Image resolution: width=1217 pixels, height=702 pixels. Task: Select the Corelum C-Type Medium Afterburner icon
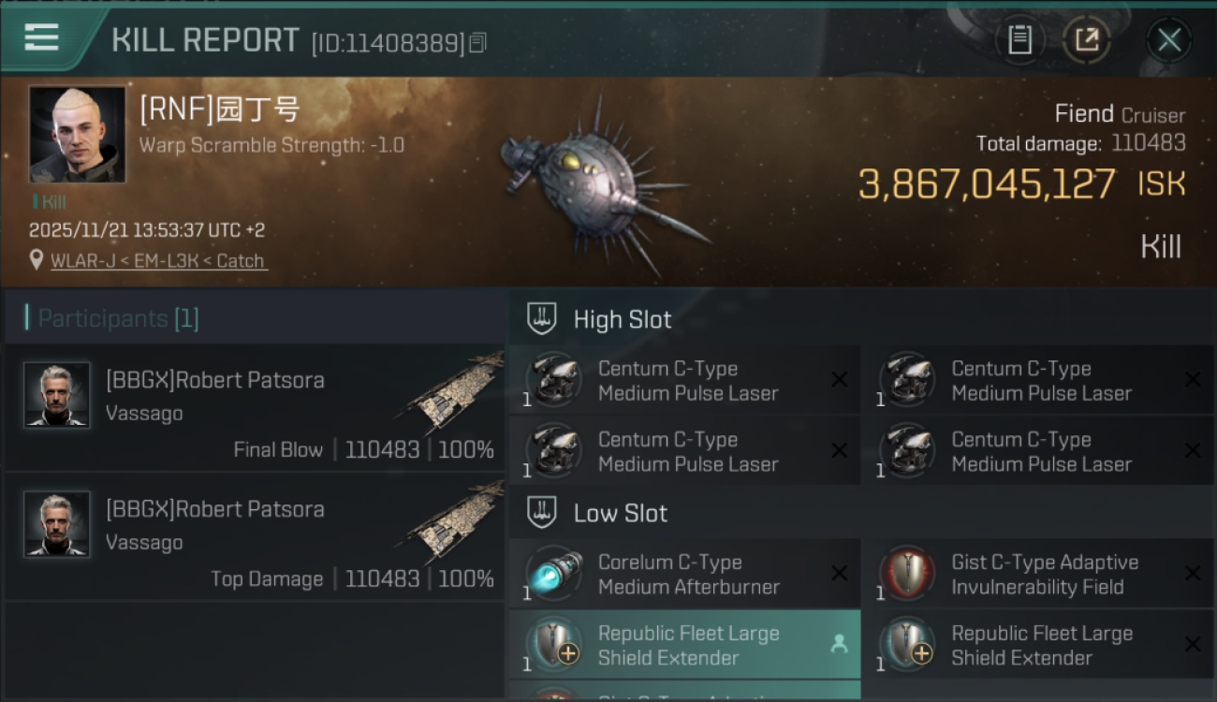tap(553, 573)
